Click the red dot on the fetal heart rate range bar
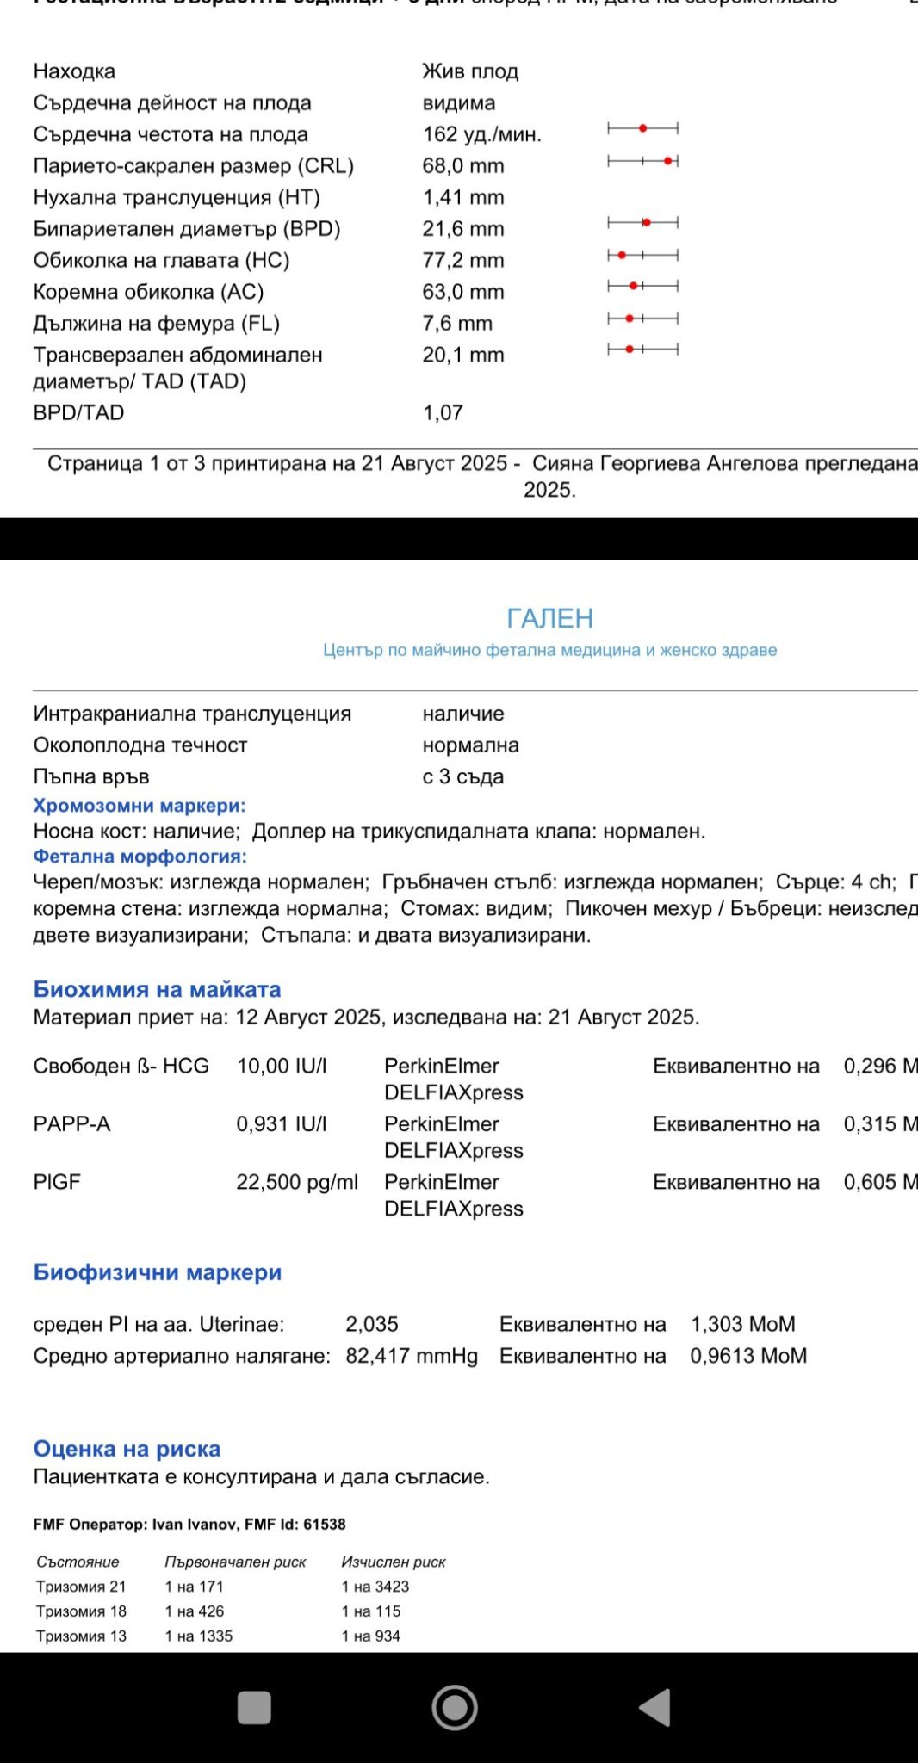The image size is (918, 1763). (642, 128)
